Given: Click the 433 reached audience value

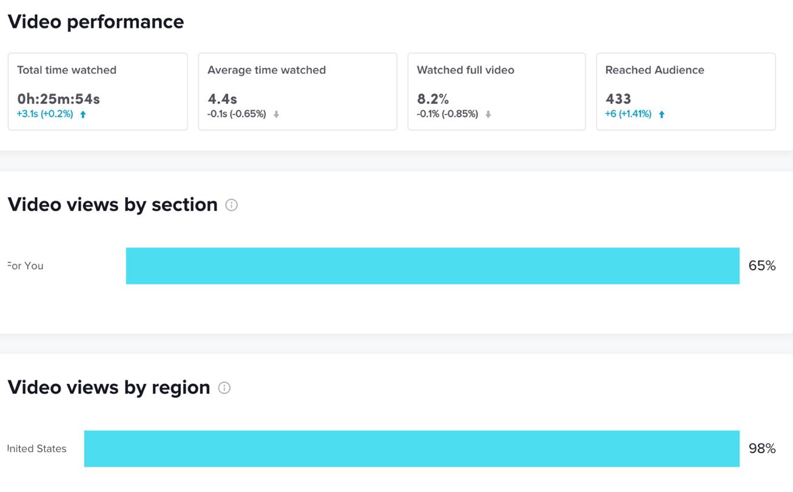Looking at the screenshot, I should (618, 99).
